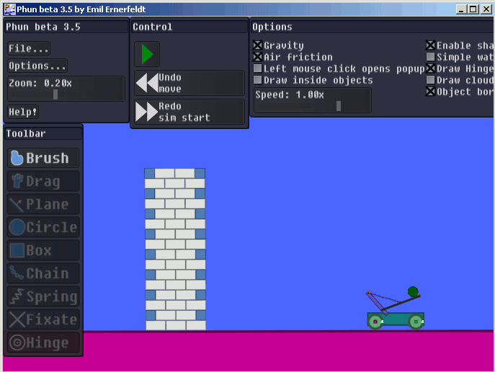Minimize the Phun window

tap(462, 9)
